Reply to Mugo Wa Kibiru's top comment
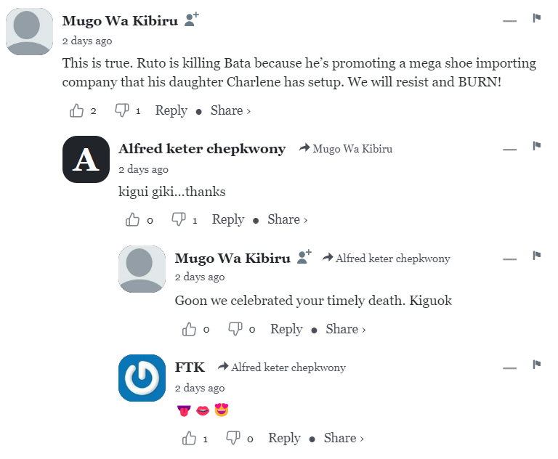This screenshot has width=558, height=459. (x=171, y=110)
